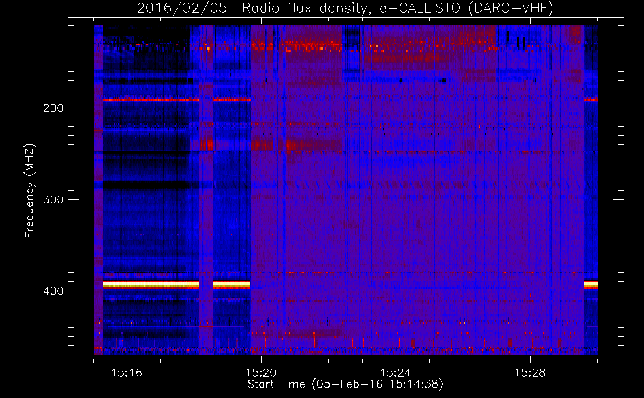Viewport: 644px width, 398px height.
Task: Click the 300 frequency tick label
Action: (x=53, y=199)
